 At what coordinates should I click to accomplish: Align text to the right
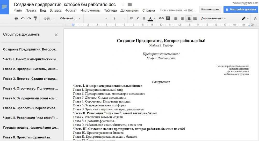[x=189, y=18]
